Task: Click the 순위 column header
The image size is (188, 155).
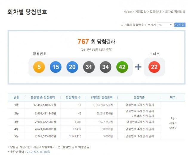Action: [16, 97]
